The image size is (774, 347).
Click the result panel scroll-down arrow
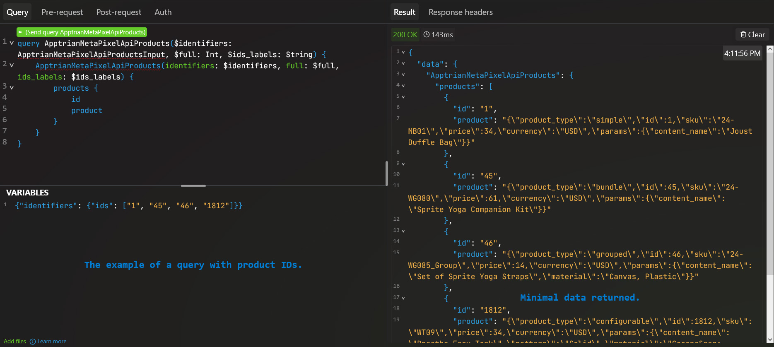[x=770, y=340]
